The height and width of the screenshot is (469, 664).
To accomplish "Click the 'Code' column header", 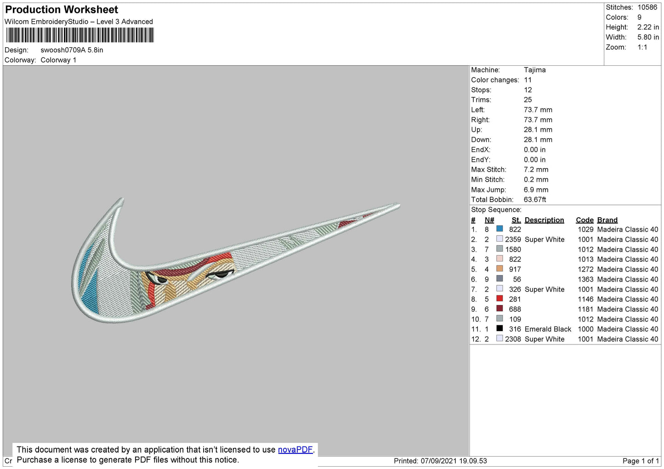I will 585,220.
